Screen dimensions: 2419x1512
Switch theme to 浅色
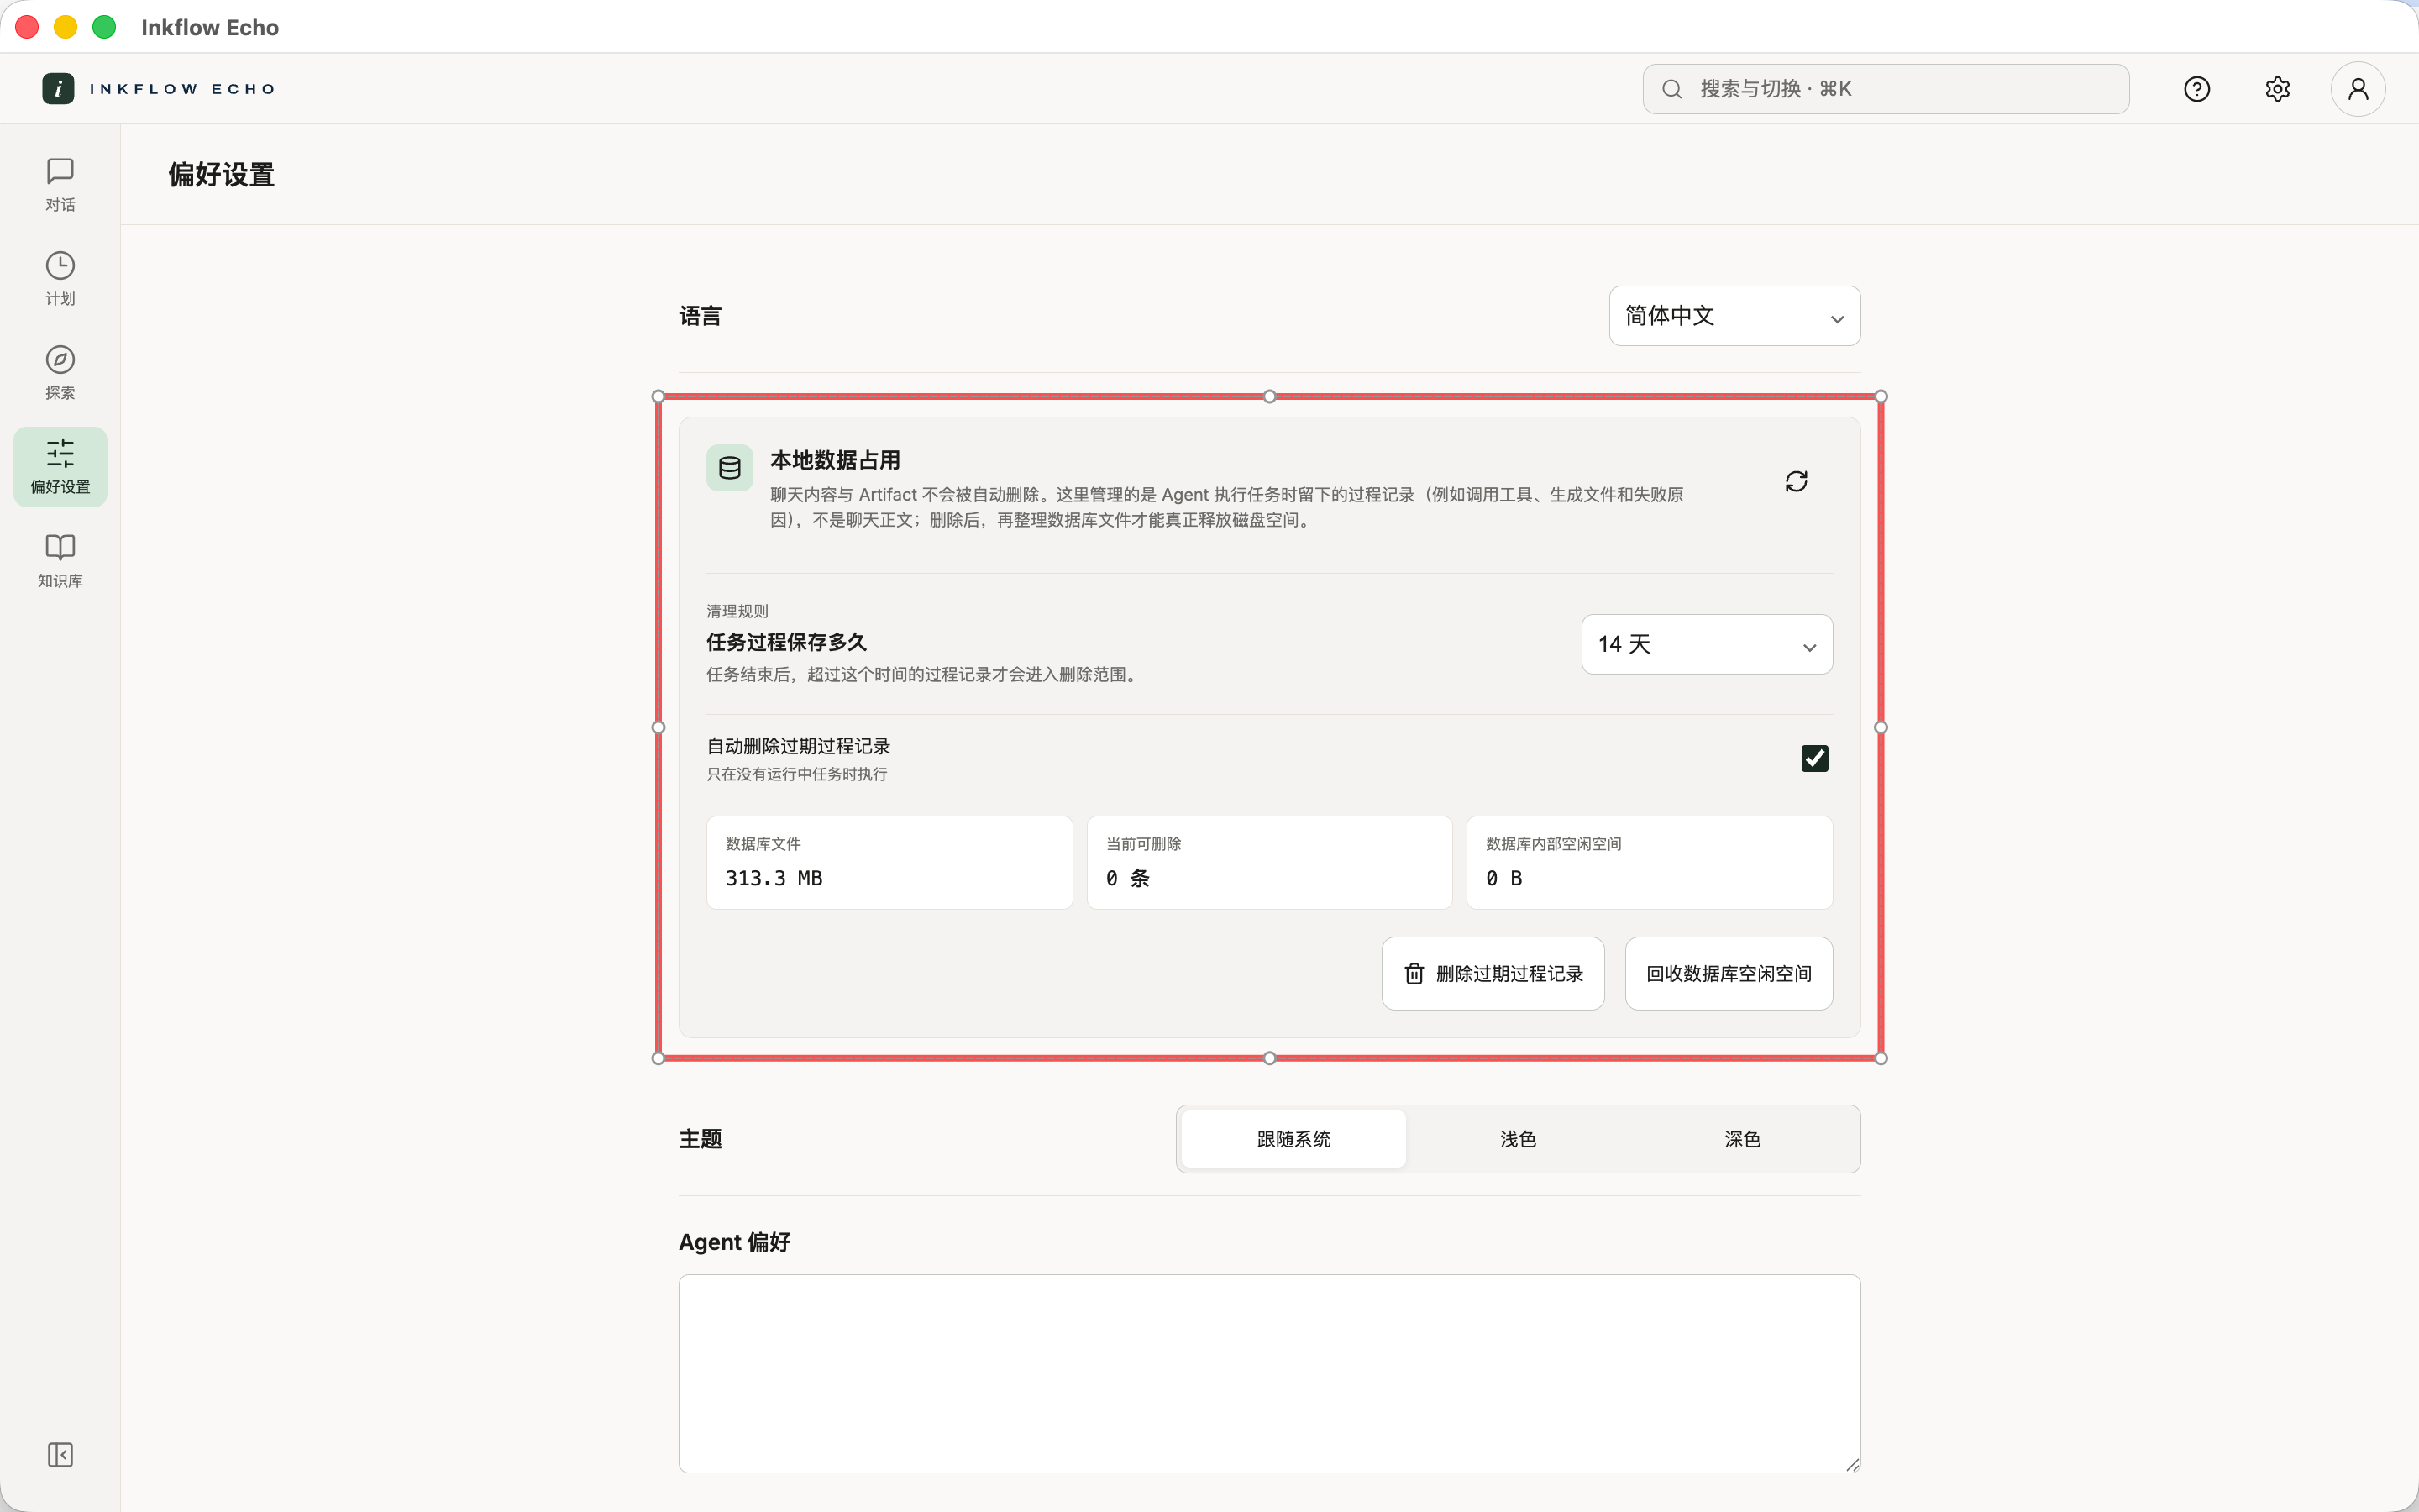[1518, 1139]
